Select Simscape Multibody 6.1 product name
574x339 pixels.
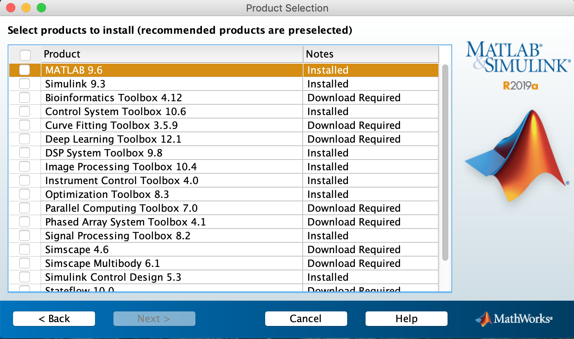point(102,263)
